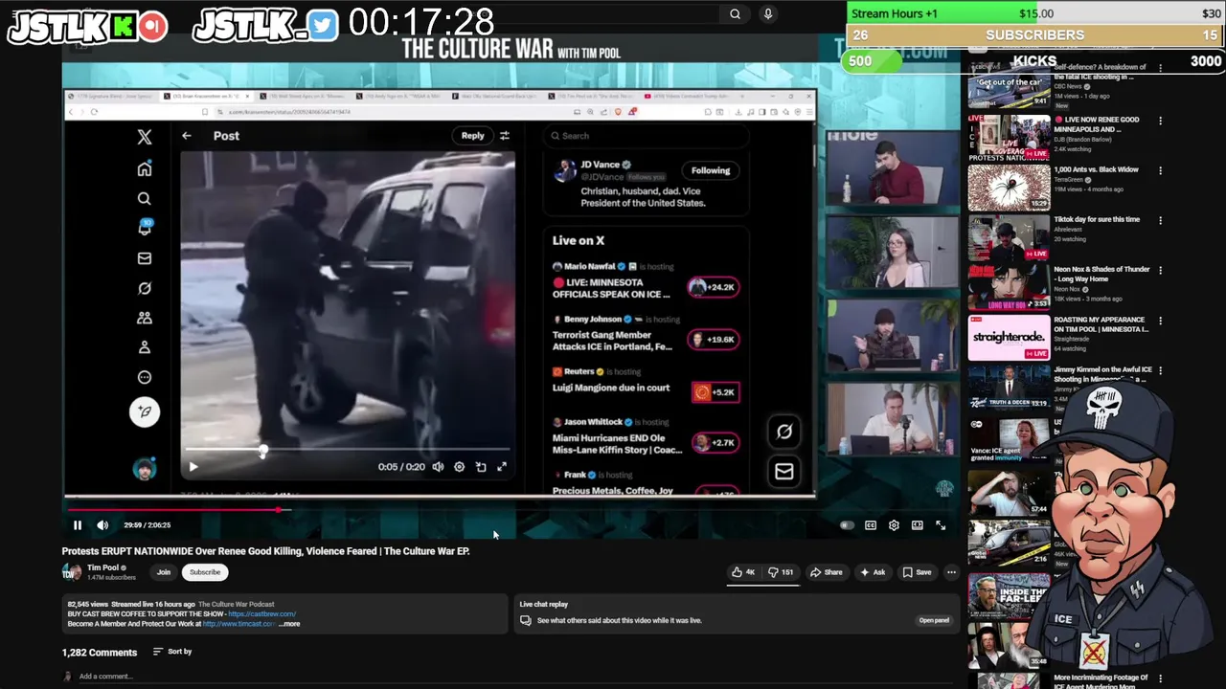This screenshot has height=689, width=1226.
Task: Open the live chat replay panel
Action: coord(934,620)
